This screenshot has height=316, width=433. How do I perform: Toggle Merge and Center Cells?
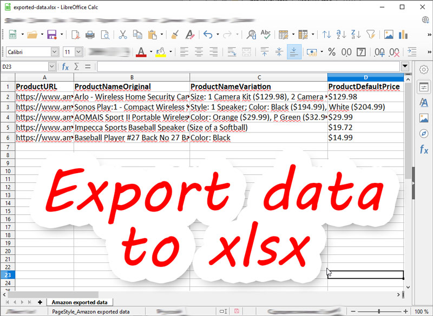[x=246, y=52]
